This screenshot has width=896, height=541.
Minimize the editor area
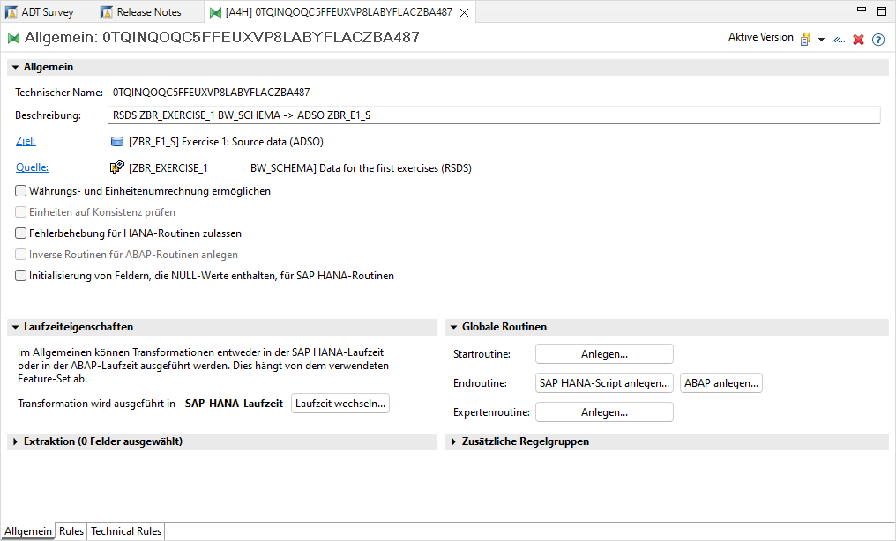pos(862,10)
